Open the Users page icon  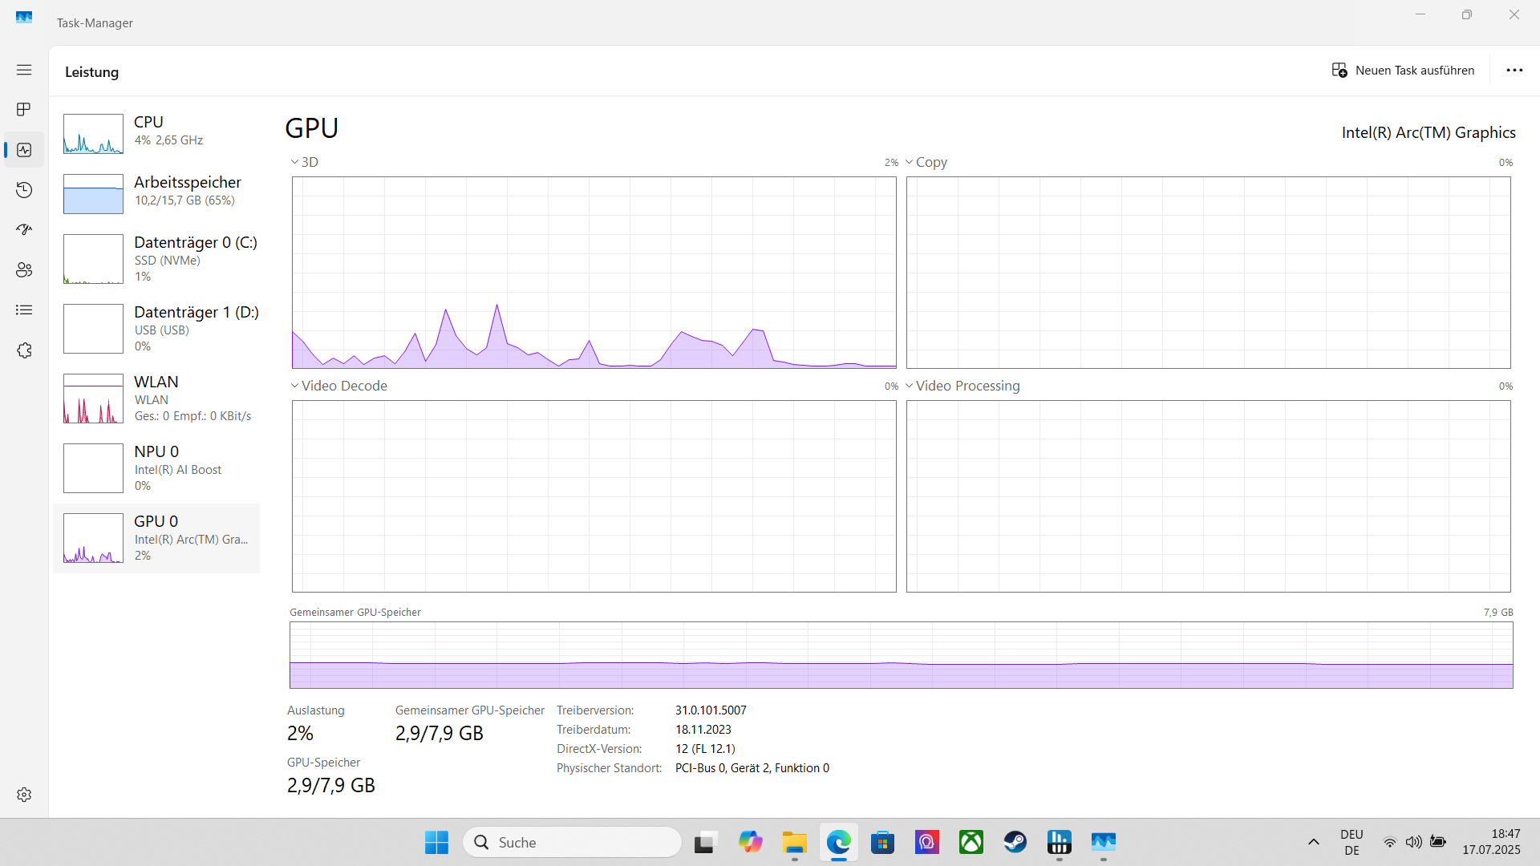point(24,270)
